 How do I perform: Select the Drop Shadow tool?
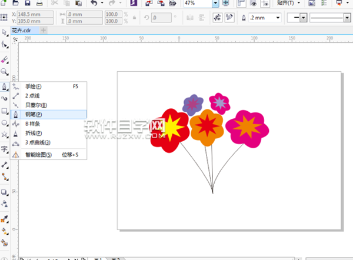coord(5,192)
